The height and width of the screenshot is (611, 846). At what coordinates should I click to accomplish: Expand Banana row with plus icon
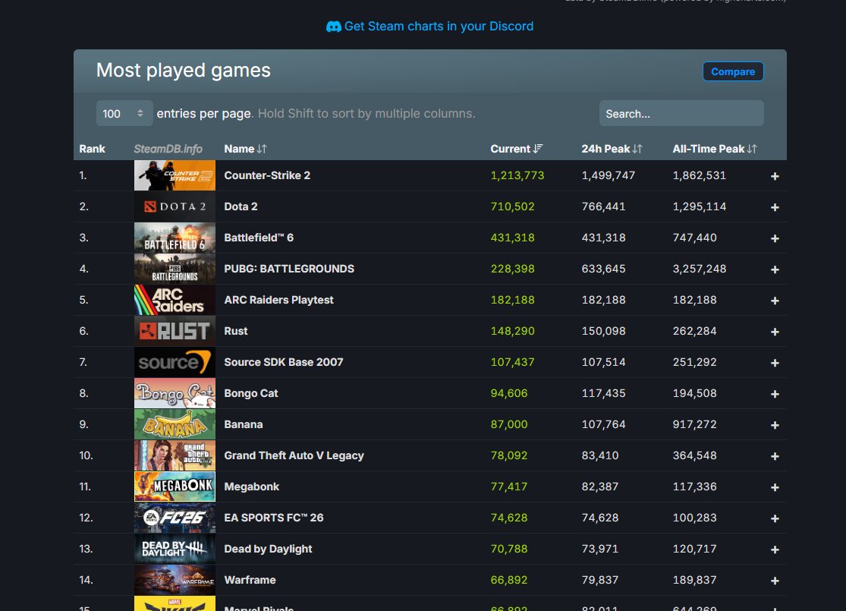(775, 425)
